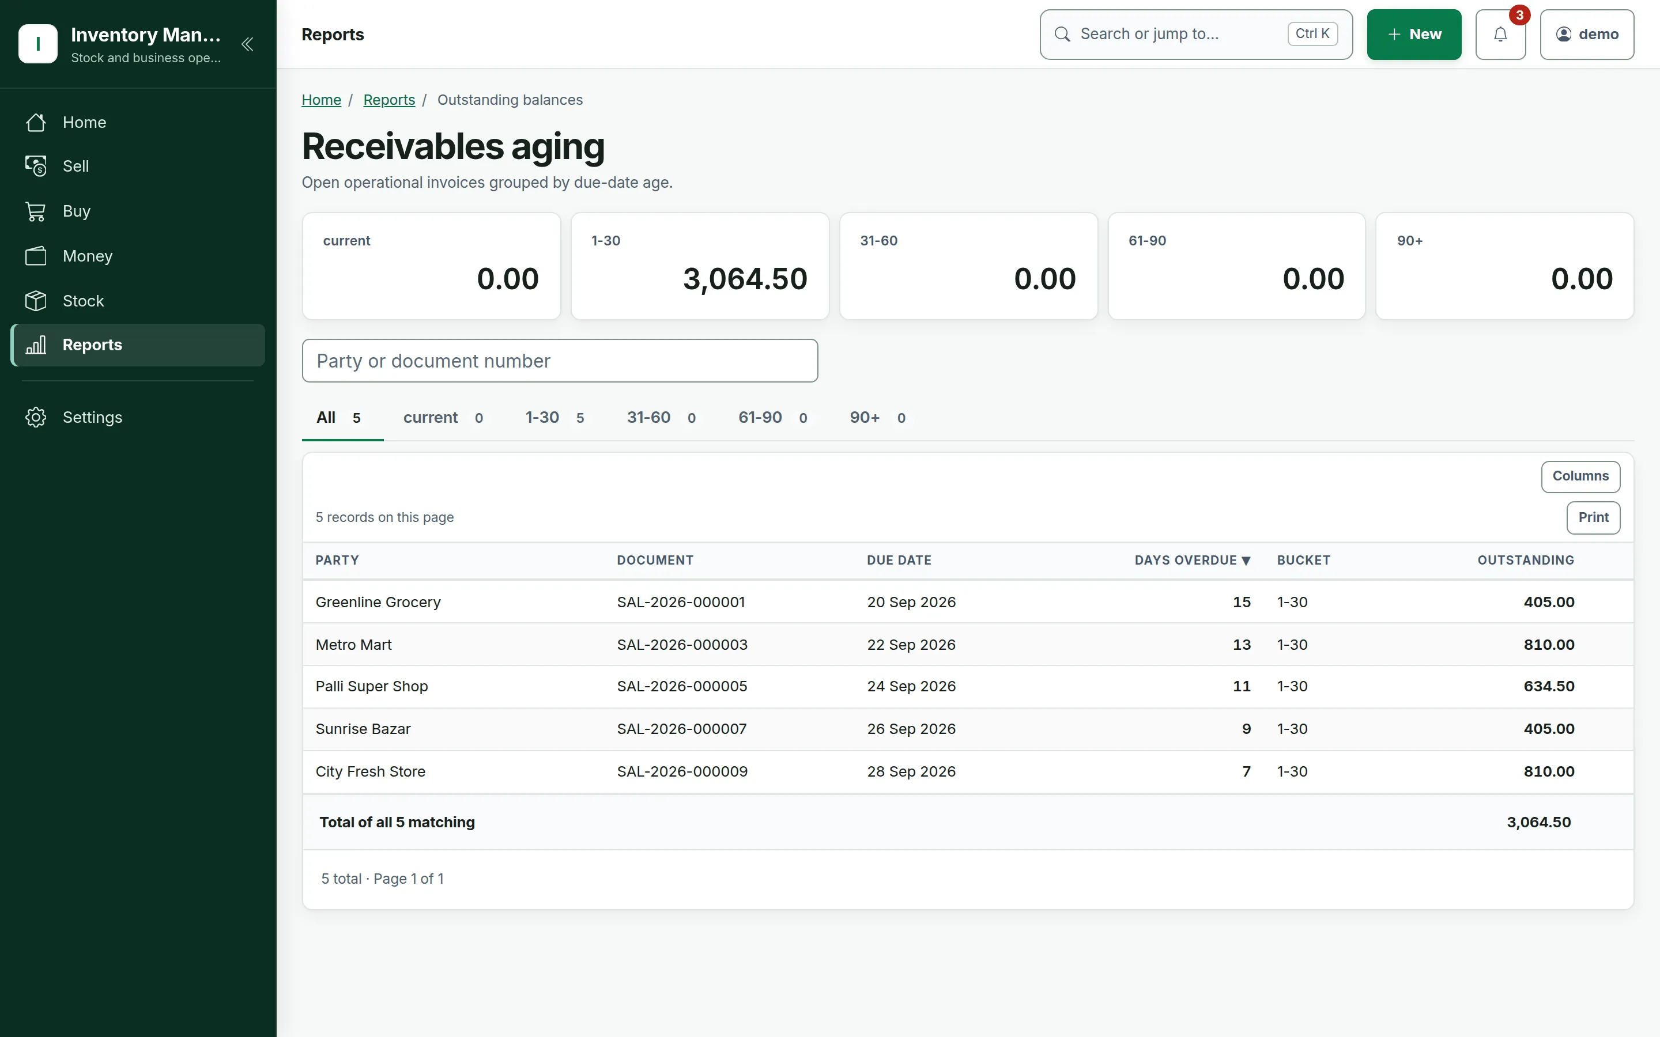Click due date 26 Sep 2026
Viewport: 1660px width, 1037px height.
pyautogui.click(x=911, y=729)
